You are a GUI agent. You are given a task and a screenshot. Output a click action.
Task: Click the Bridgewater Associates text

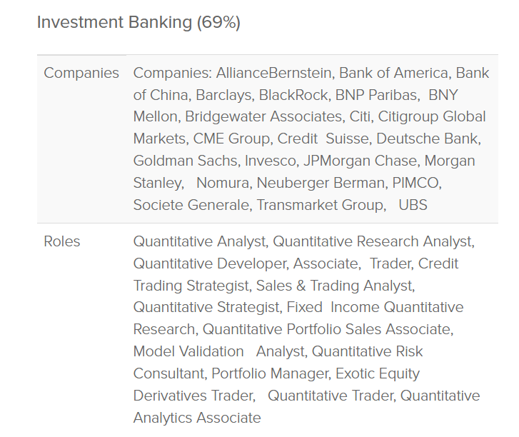click(x=263, y=116)
